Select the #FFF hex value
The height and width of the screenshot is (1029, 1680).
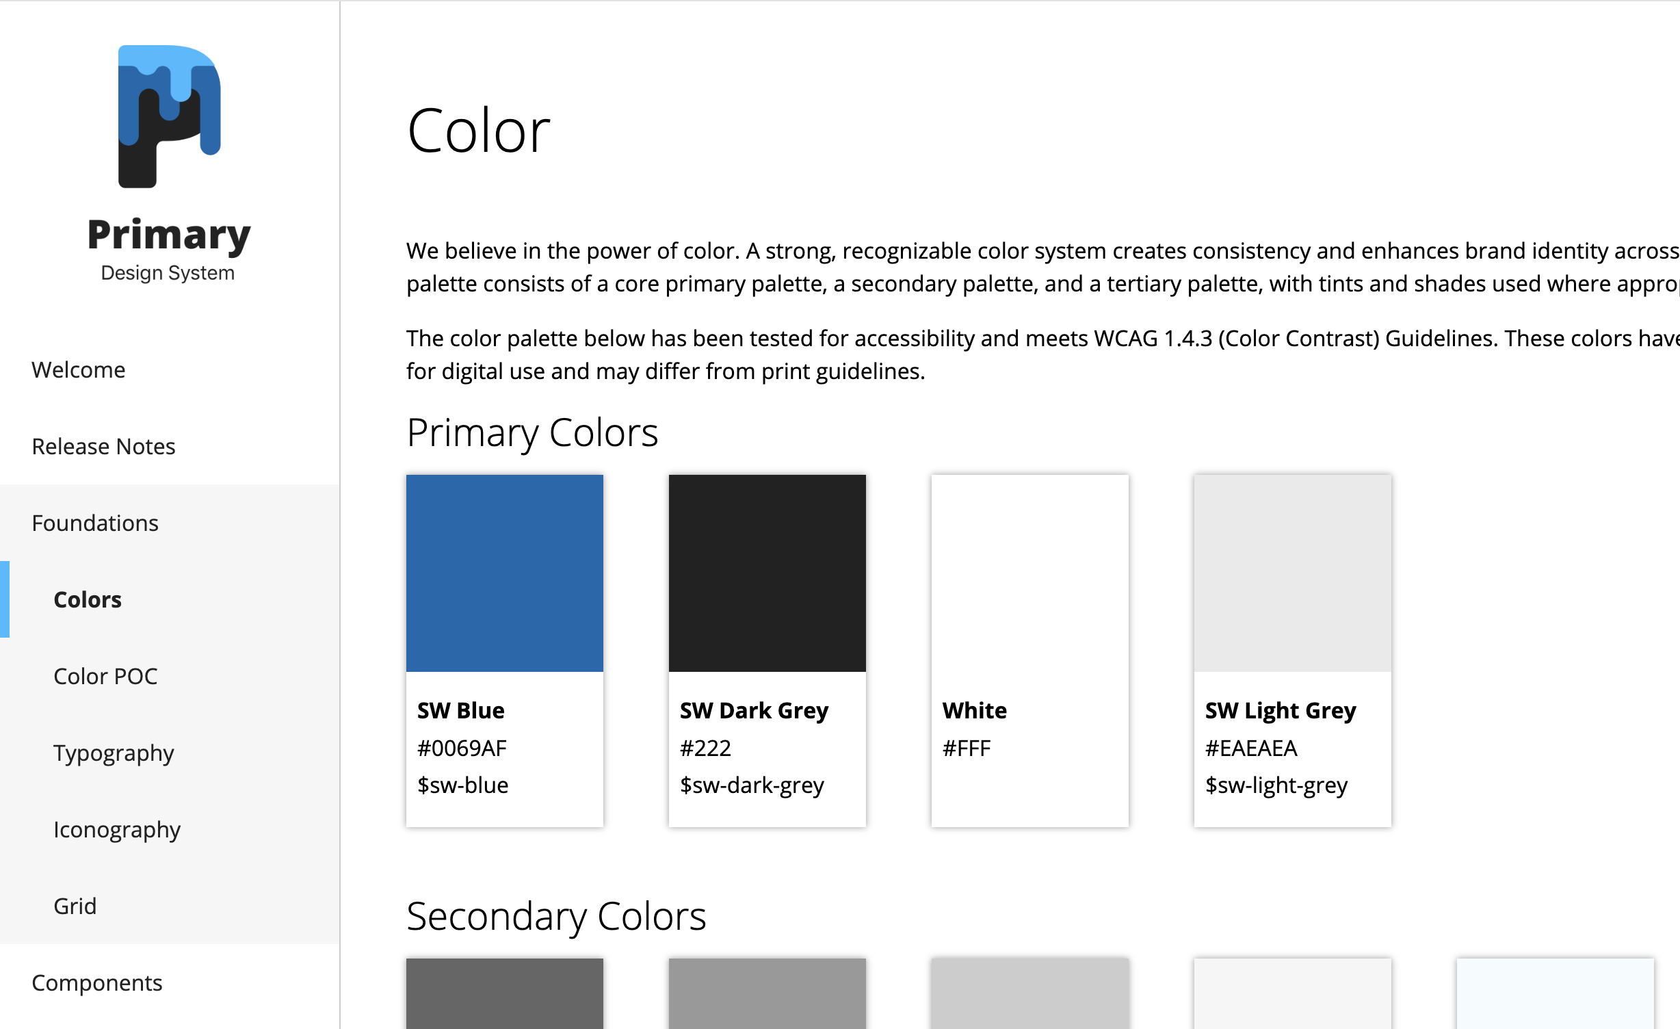[x=967, y=748]
